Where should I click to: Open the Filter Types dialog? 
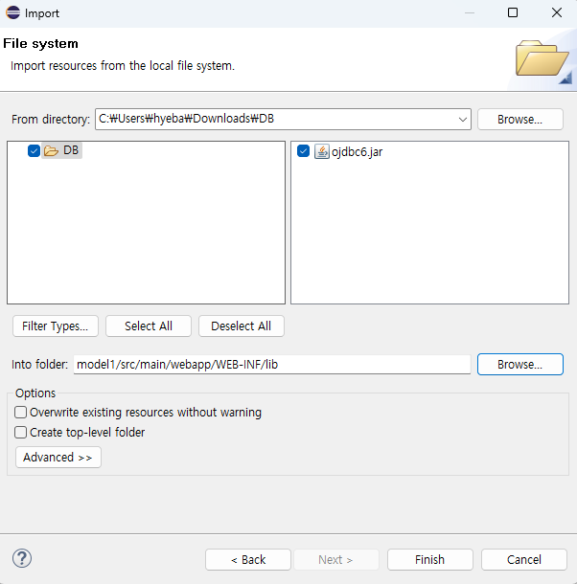click(56, 326)
